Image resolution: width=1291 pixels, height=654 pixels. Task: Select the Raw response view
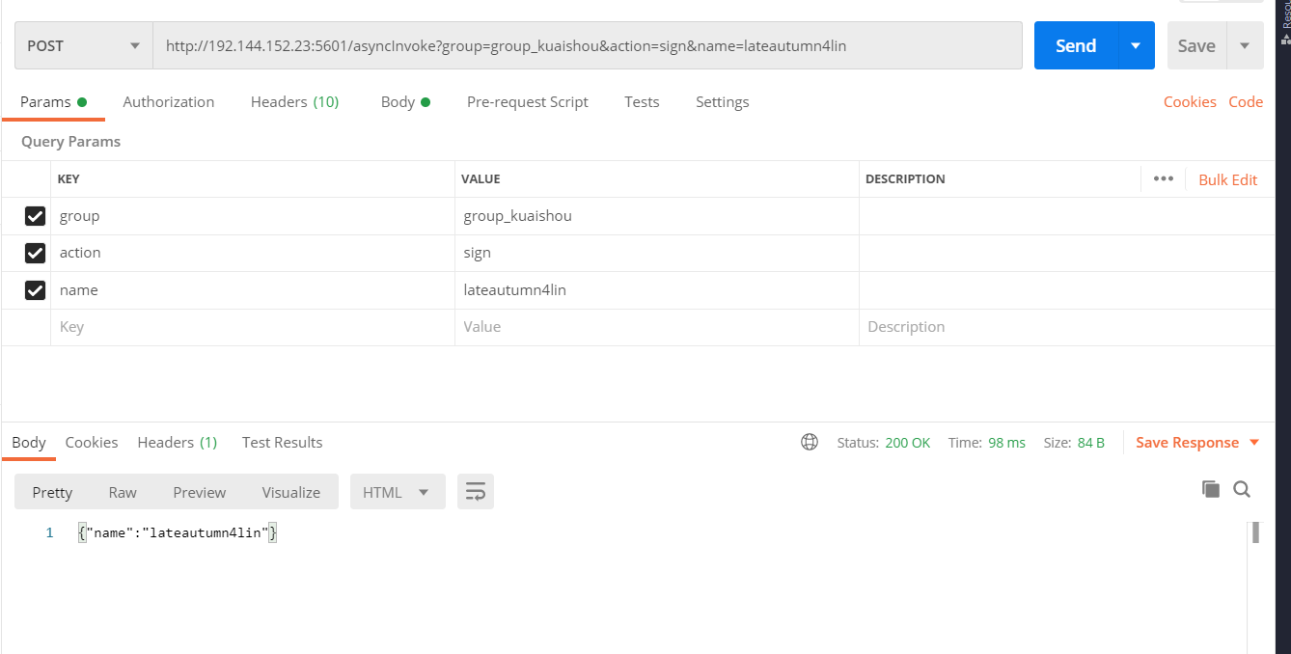tap(123, 492)
